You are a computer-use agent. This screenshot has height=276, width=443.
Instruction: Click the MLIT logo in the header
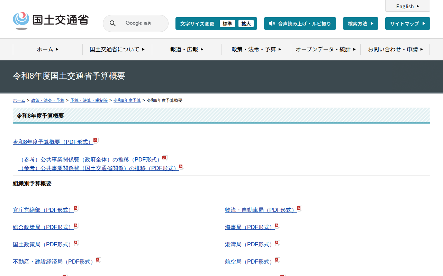pos(51,21)
